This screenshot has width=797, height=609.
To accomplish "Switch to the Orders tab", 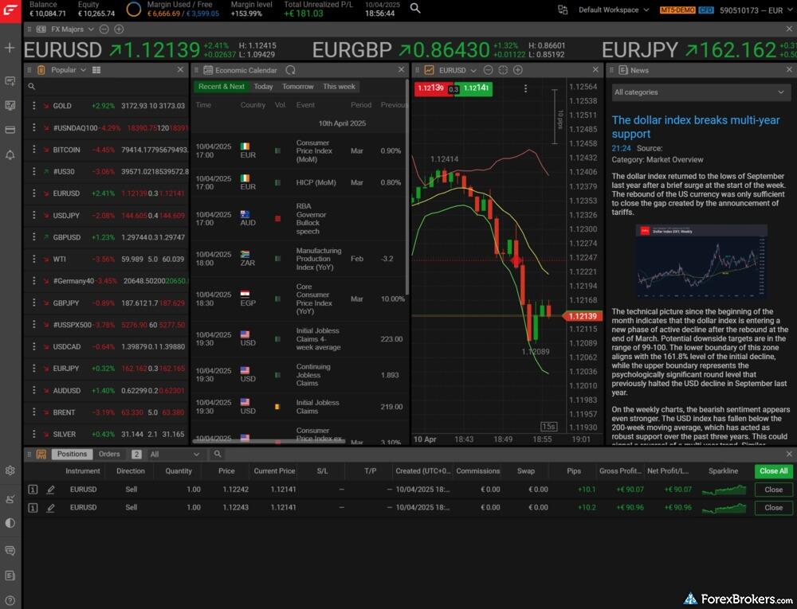I will (109, 455).
